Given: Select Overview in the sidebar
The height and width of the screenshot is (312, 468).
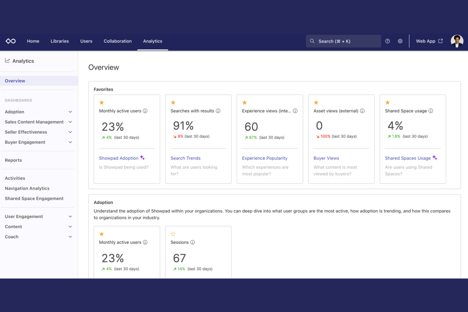Looking at the screenshot, I should [39, 81].
